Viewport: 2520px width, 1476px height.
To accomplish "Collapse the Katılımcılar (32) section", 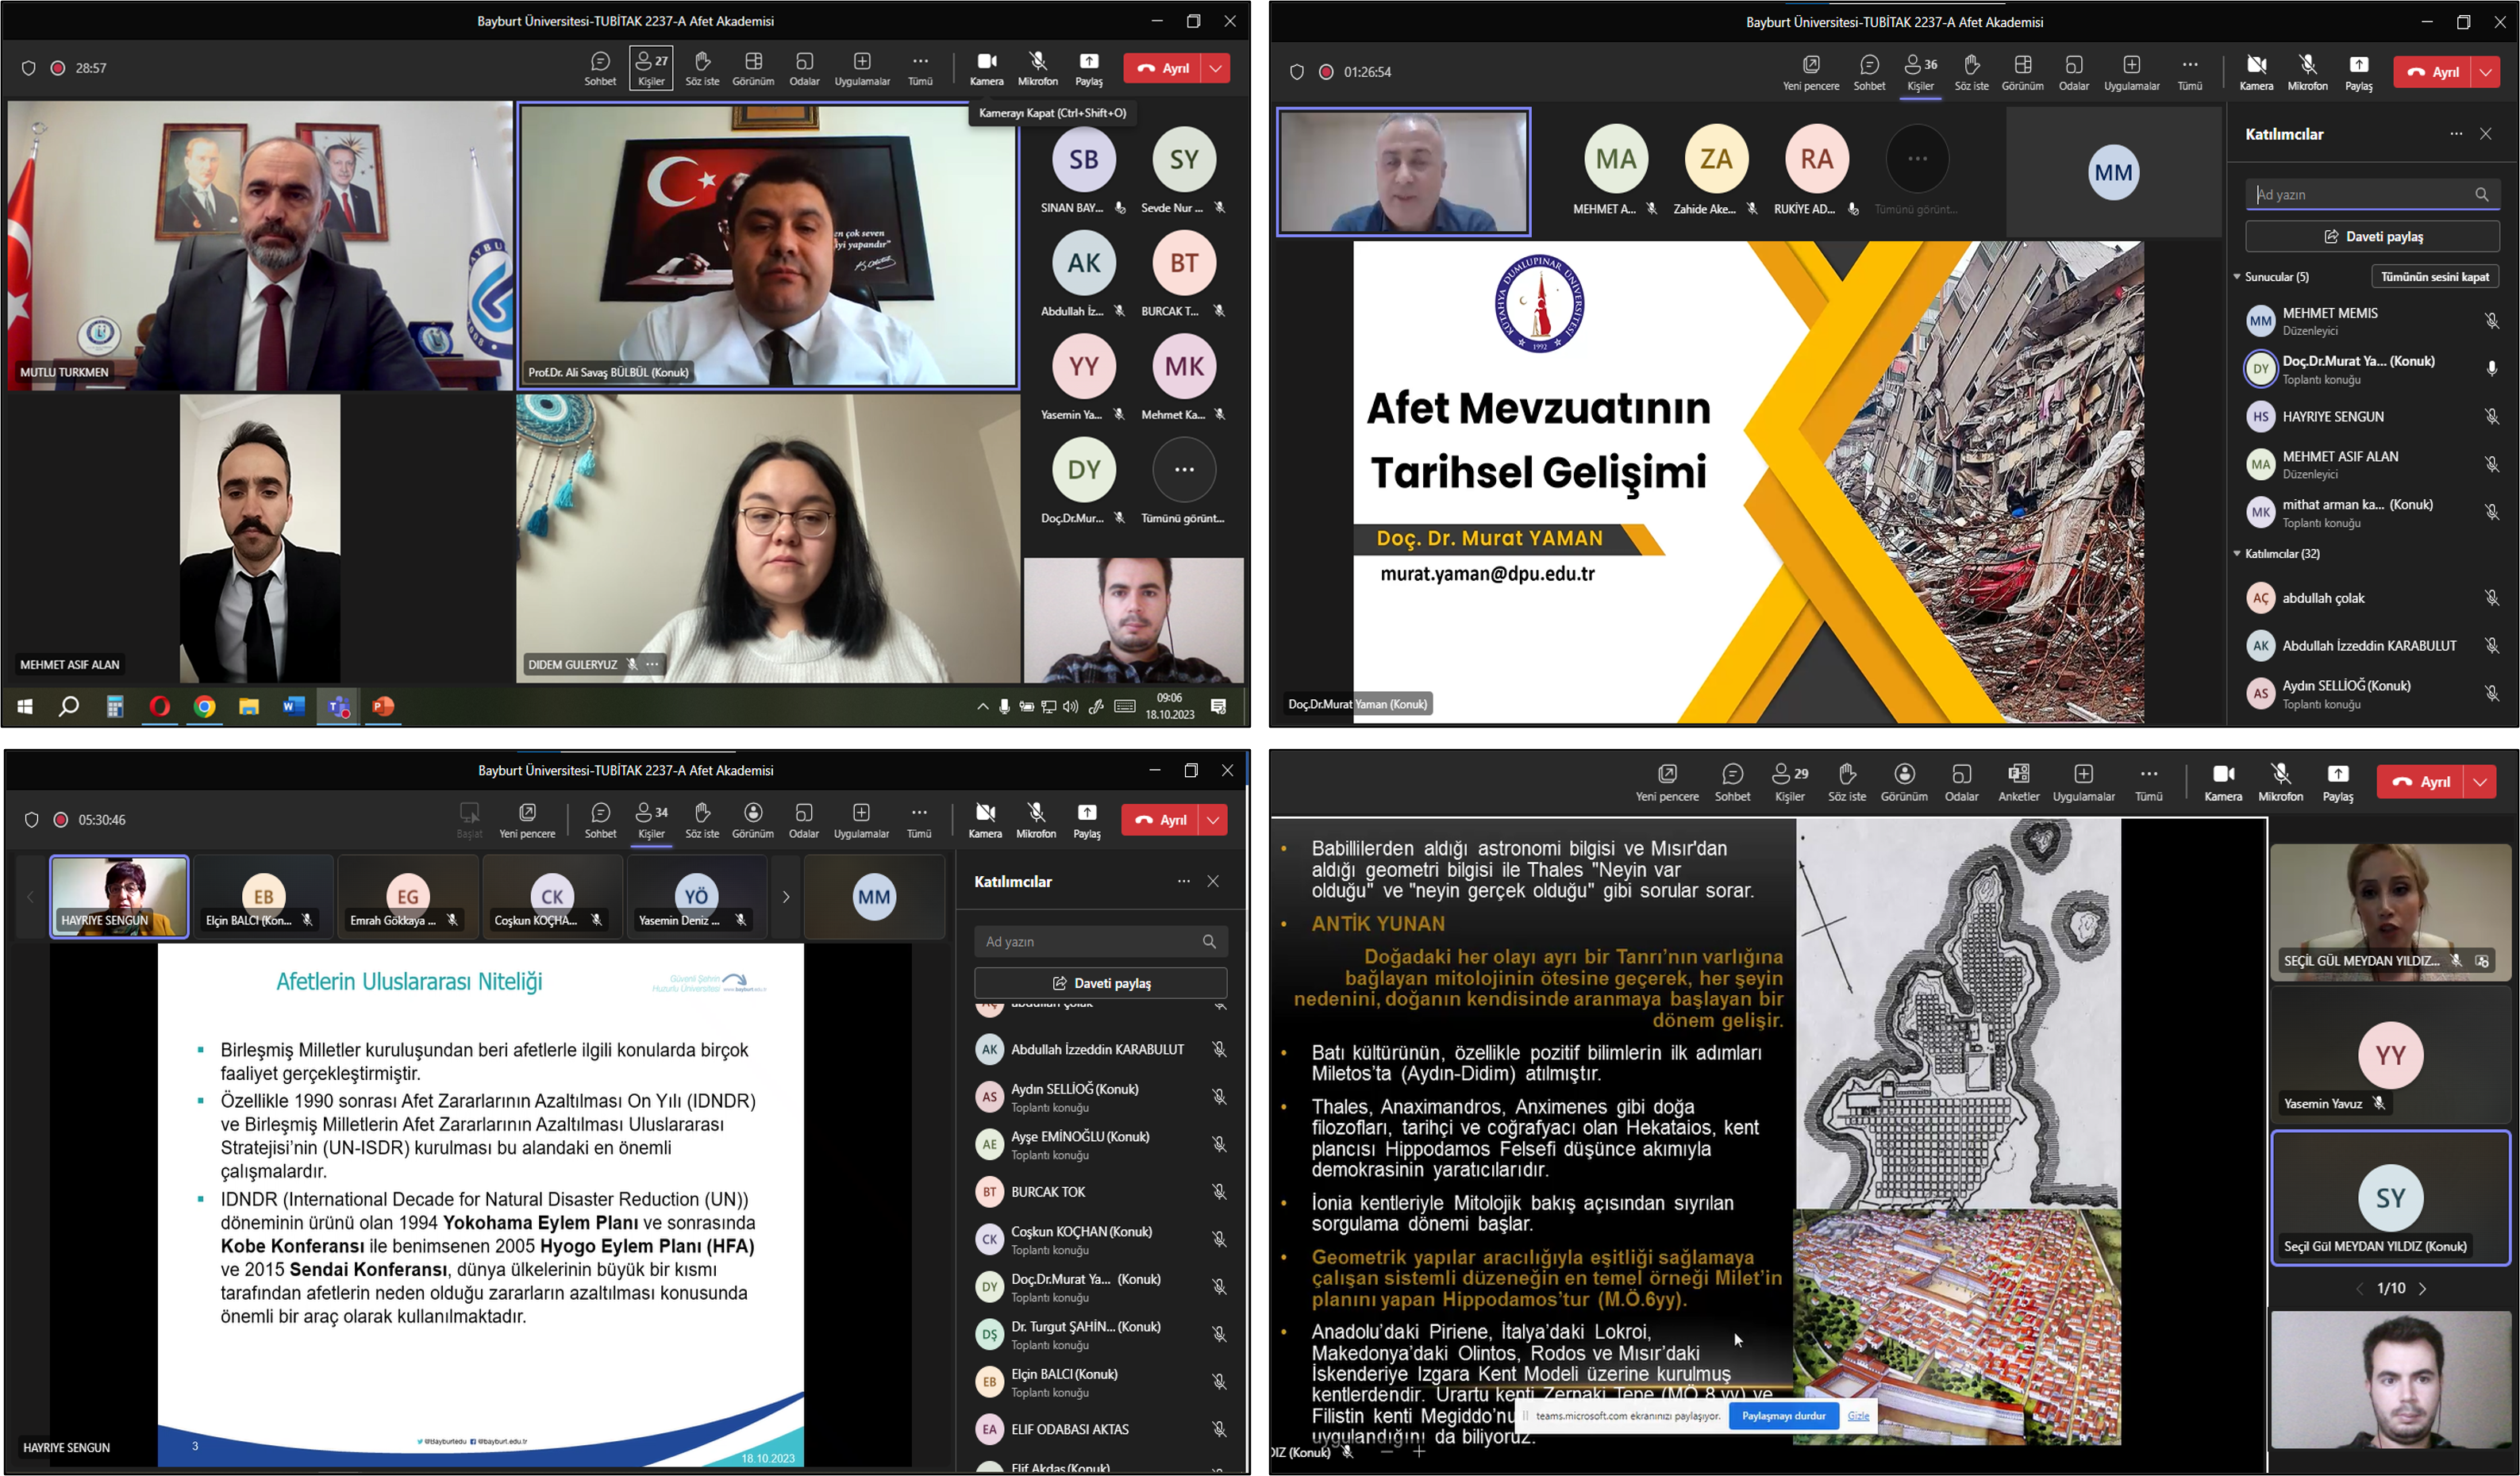I will [x=2238, y=554].
